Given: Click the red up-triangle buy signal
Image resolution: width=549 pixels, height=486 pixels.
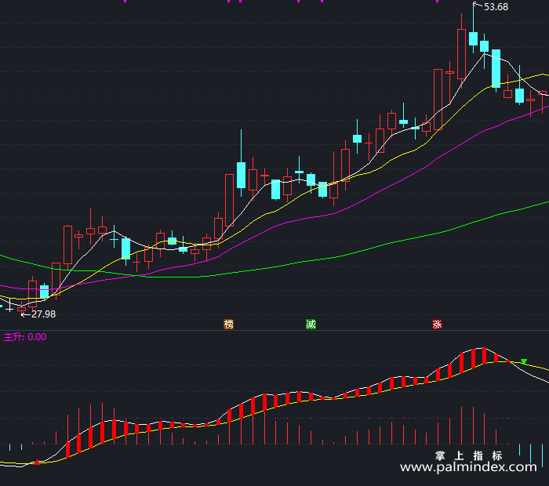Looking at the screenshot, I should tap(37, 462).
